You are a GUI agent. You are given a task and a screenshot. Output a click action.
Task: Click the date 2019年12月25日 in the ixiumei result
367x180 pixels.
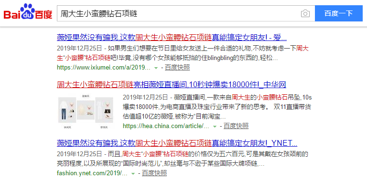click(x=79, y=49)
